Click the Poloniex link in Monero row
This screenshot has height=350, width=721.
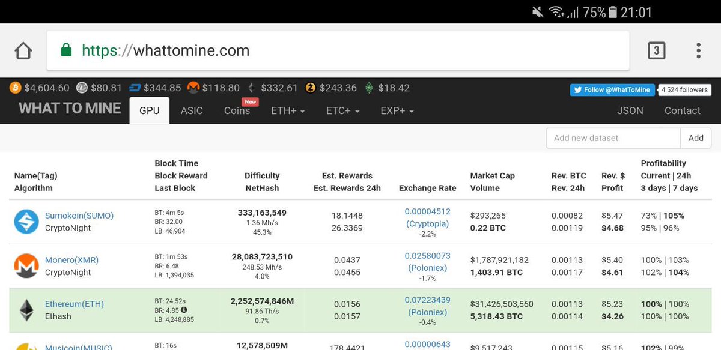427,268
